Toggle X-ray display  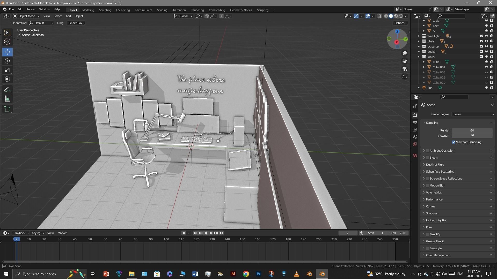coord(379,16)
